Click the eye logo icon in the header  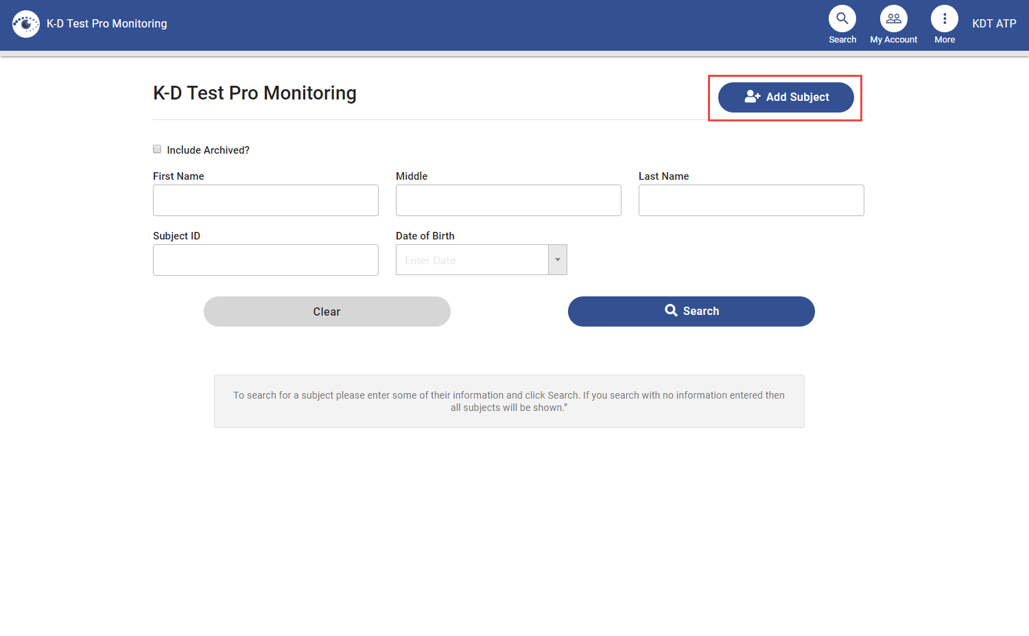coord(25,23)
